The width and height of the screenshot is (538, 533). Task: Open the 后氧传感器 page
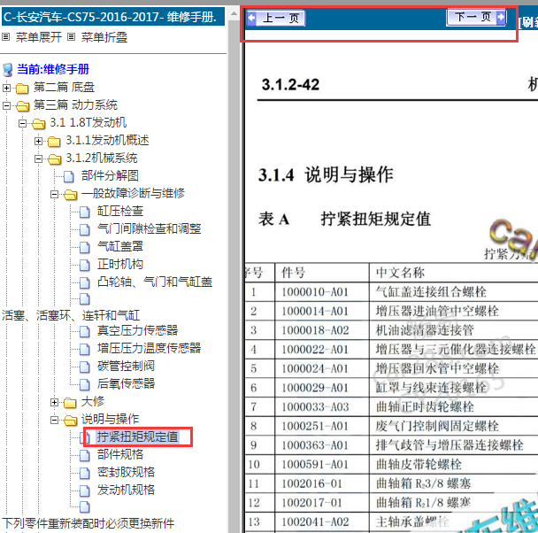coord(126,383)
